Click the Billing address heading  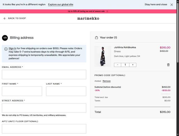click(x=22, y=38)
